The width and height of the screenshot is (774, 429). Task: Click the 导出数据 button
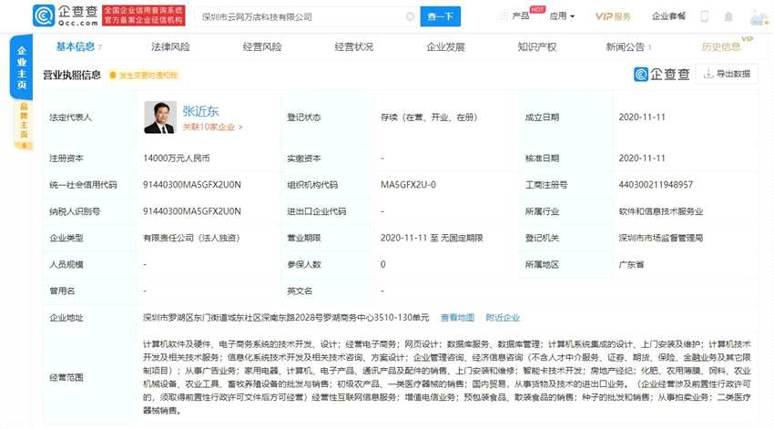point(727,74)
